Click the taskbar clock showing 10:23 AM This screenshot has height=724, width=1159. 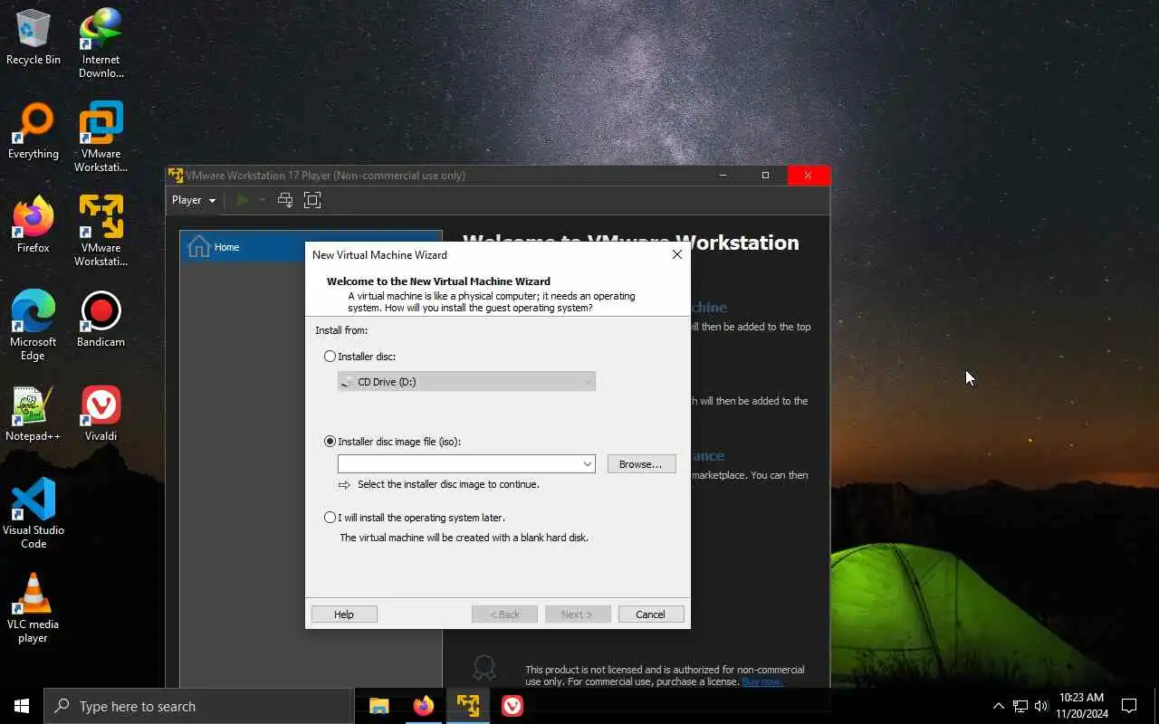click(x=1080, y=706)
